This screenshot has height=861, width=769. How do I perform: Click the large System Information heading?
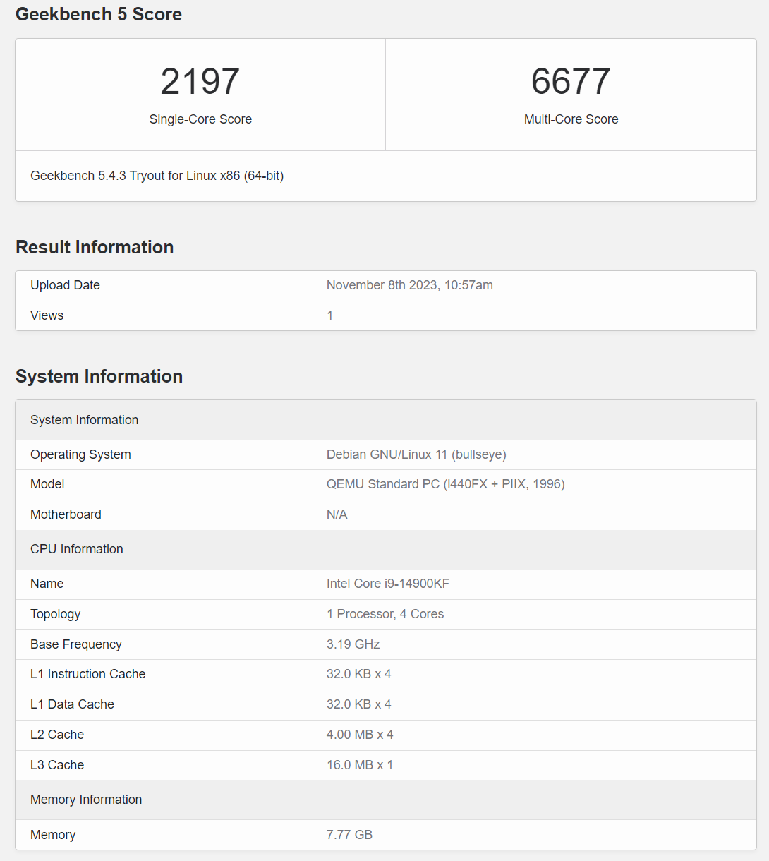99,376
